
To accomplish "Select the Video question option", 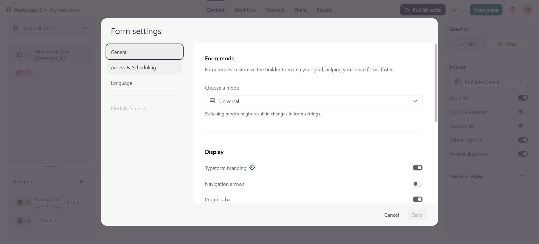I will click(x=507, y=44).
